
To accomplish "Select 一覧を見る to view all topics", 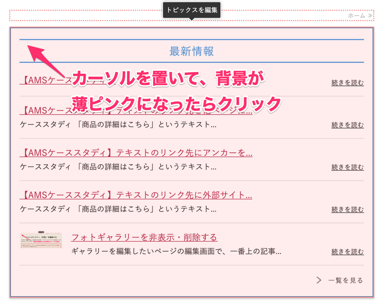I will [x=346, y=280].
